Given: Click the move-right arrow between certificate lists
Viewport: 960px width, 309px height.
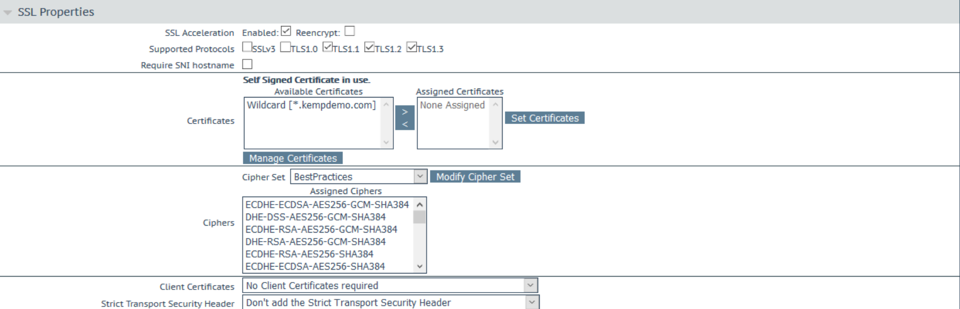Looking at the screenshot, I should point(404,112).
